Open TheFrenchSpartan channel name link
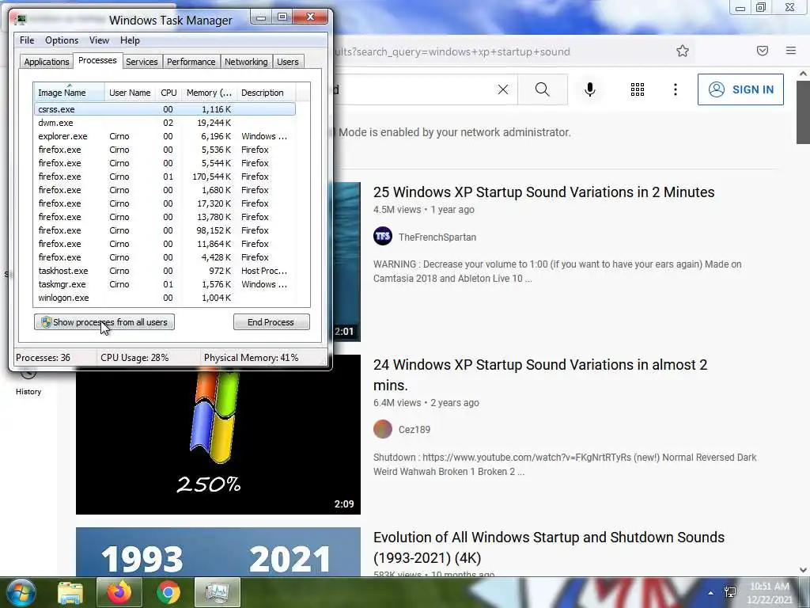This screenshot has width=810, height=608. pyautogui.click(x=437, y=237)
